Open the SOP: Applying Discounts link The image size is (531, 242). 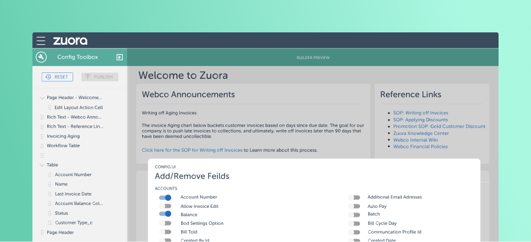pyautogui.click(x=420, y=120)
